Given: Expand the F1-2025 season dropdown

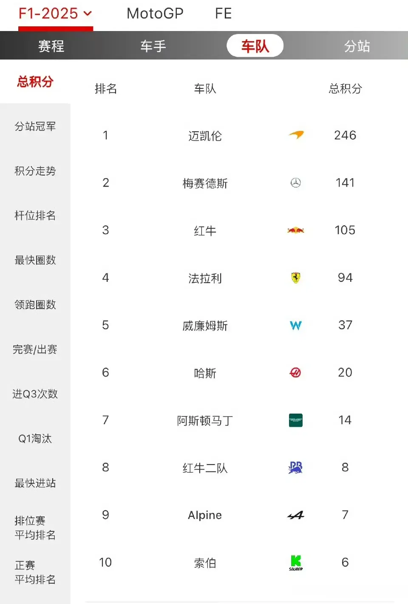Looking at the screenshot, I should coord(55,14).
